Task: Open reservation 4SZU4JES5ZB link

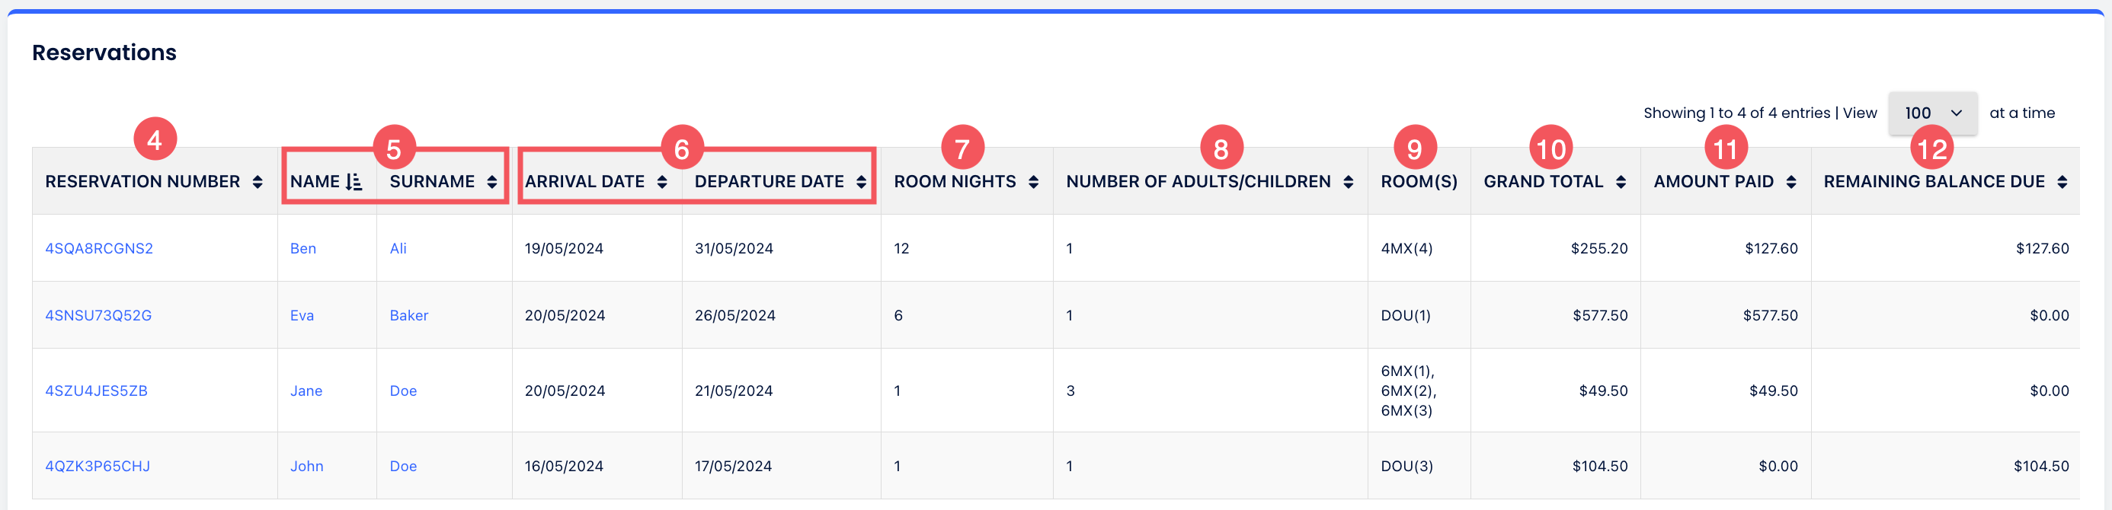Action: point(97,390)
